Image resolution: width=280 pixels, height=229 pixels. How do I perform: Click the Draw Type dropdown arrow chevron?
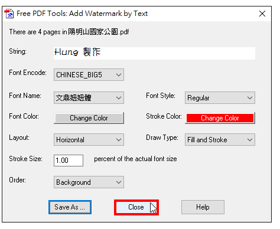click(250, 140)
